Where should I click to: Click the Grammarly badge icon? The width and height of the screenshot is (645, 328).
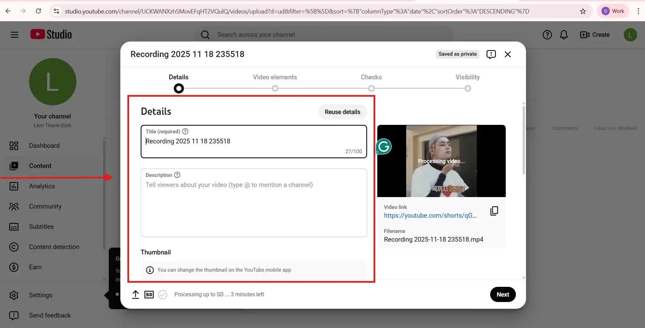pyautogui.click(x=384, y=146)
